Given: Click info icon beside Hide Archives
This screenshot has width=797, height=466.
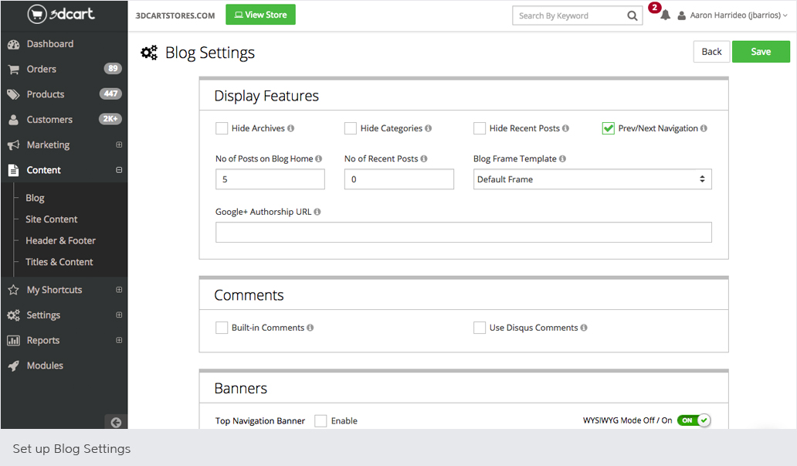Looking at the screenshot, I should 291,128.
